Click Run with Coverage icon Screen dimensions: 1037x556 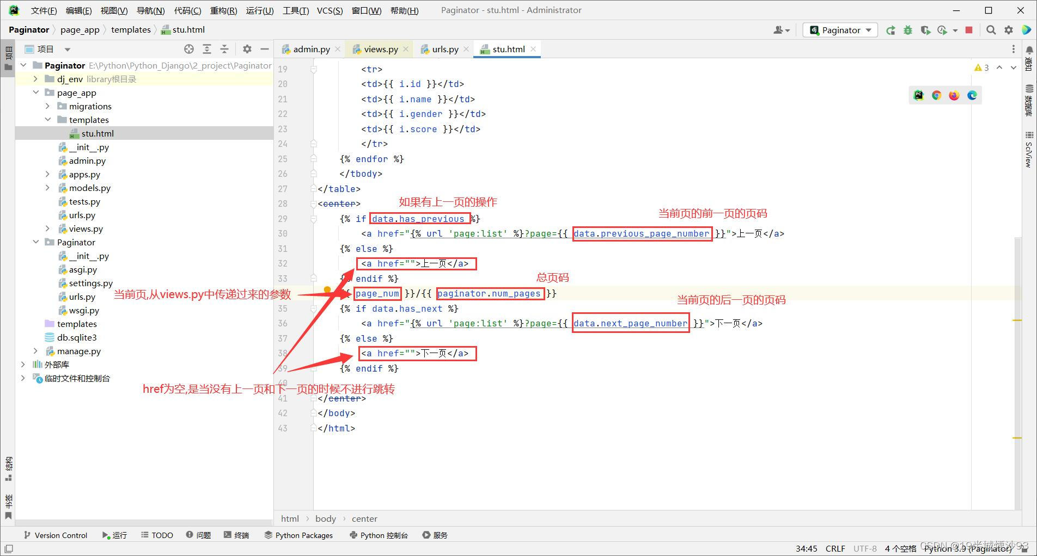[x=925, y=30]
